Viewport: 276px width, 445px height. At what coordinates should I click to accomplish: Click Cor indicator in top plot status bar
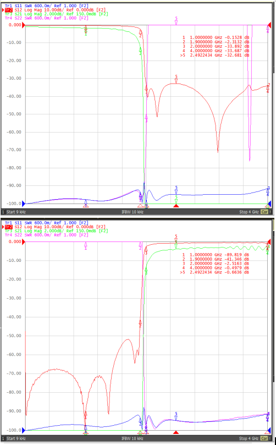(x=264, y=212)
